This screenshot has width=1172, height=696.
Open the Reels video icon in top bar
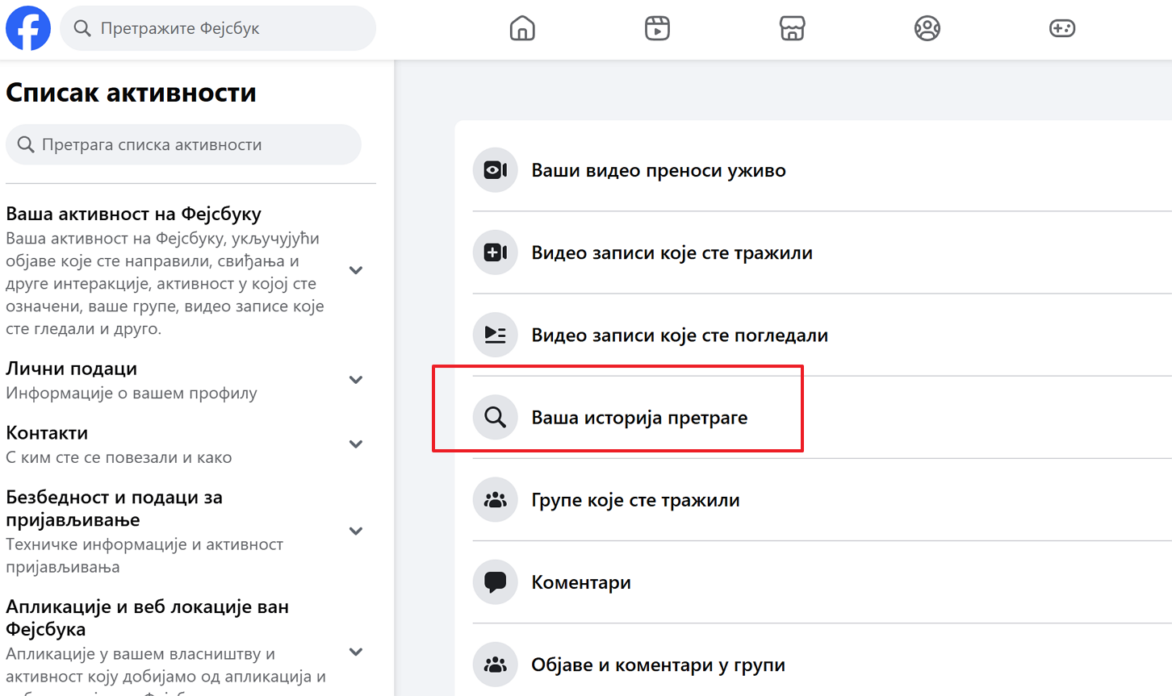pyautogui.click(x=657, y=29)
